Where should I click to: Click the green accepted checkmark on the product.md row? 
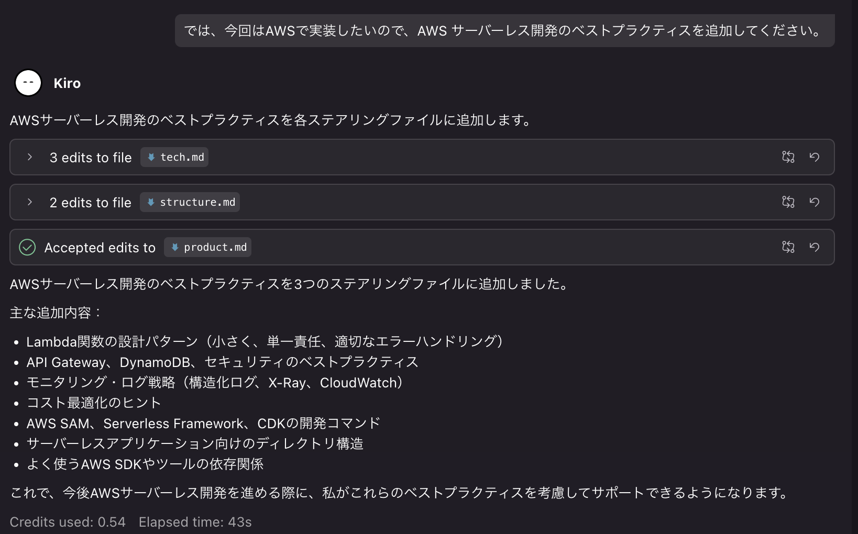(27, 247)
